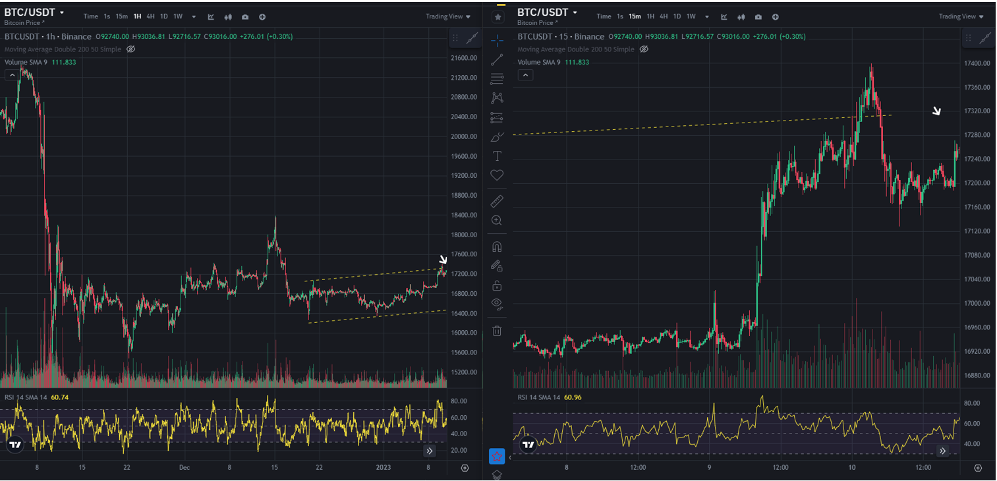The height and width of the screenshot is (481, 997).
Task: Select 1s interval on right chart
Action: [620, 16]
